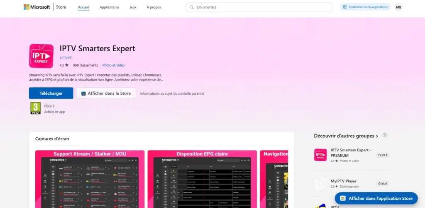Viewport: 425px width, 208px height.
Task: Open Disposition EPG claire screenshot
Action: click(x=202, y=179)
